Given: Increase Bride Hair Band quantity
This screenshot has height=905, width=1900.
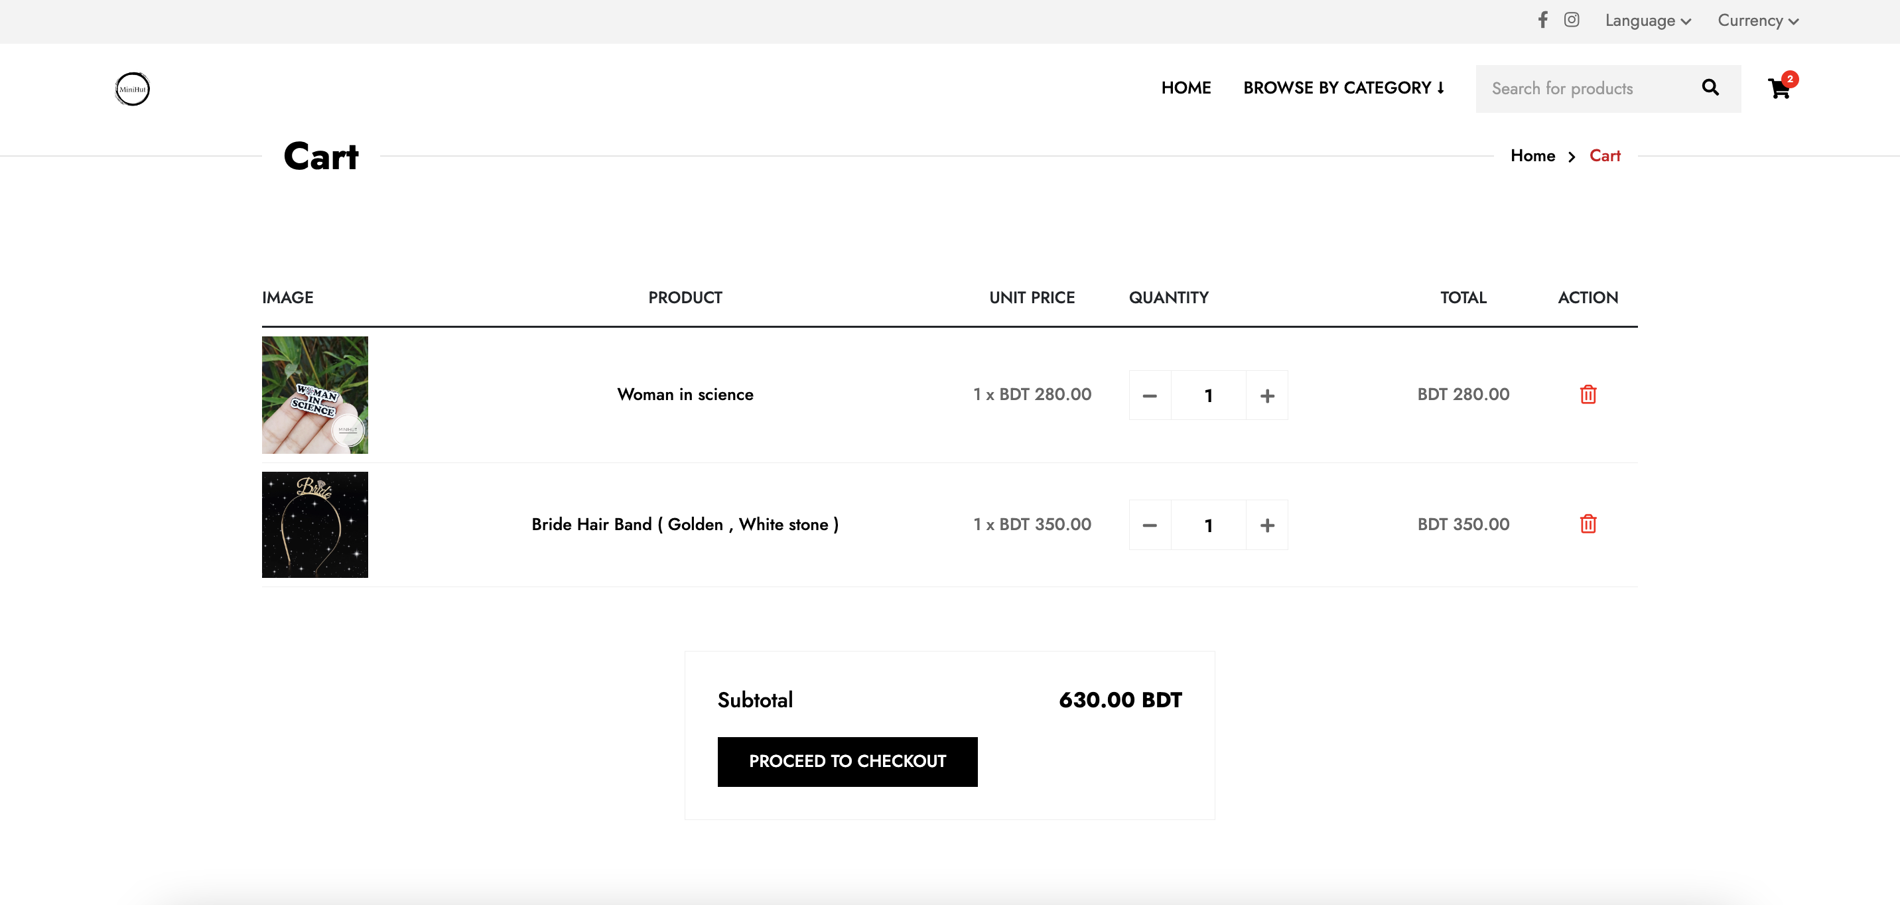Looking at the screenshot, I should (x=1267, y=525).
